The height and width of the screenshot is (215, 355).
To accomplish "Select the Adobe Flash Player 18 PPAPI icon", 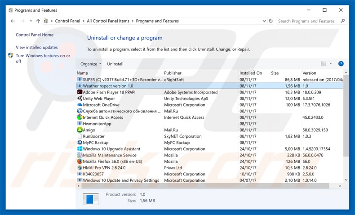I will click(80, 92).
